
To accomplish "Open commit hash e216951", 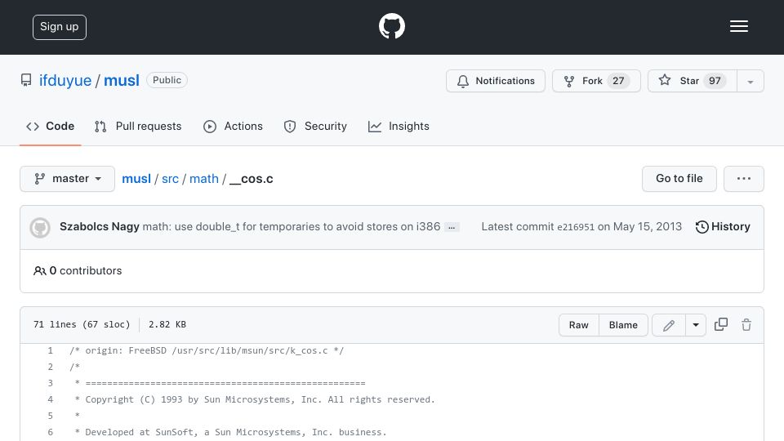I will tap(576, 227).
